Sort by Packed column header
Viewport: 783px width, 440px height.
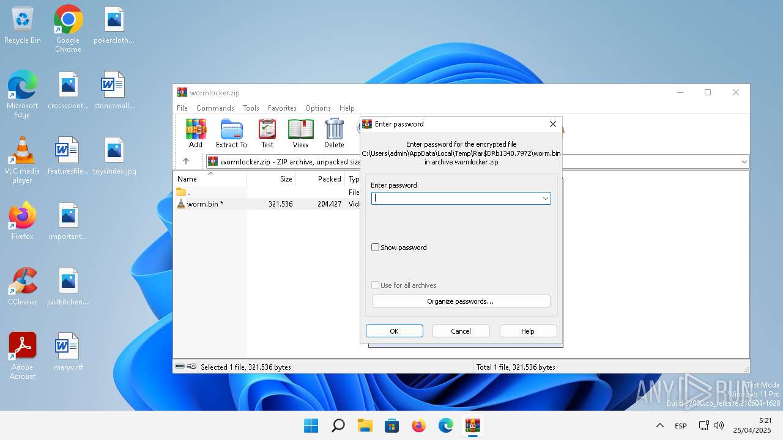pyautogui.click(x=321, y=179)
